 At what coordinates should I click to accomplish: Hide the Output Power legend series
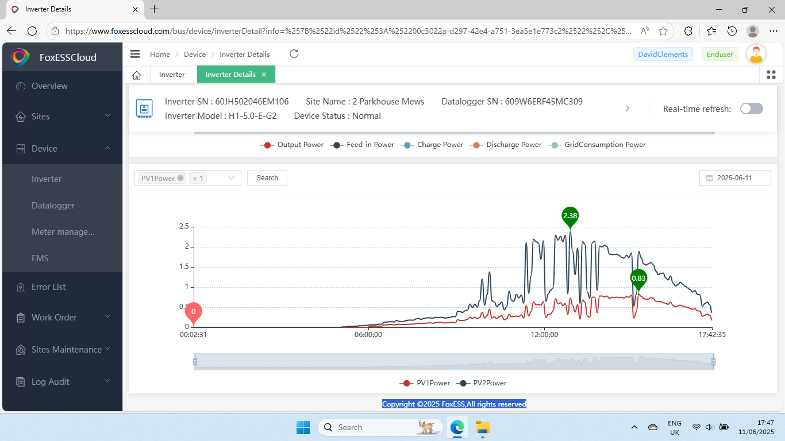(292, 145)
